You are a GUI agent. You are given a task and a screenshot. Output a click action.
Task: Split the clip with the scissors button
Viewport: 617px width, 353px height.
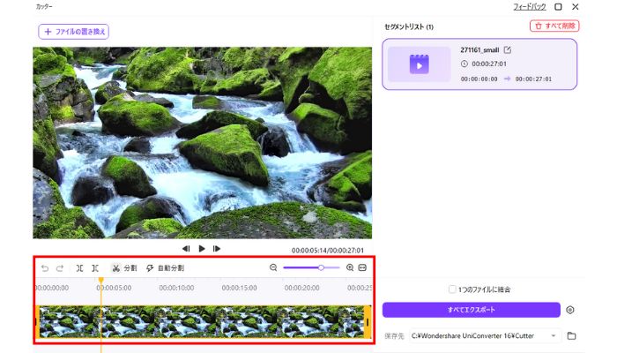[x=124, y=268]
